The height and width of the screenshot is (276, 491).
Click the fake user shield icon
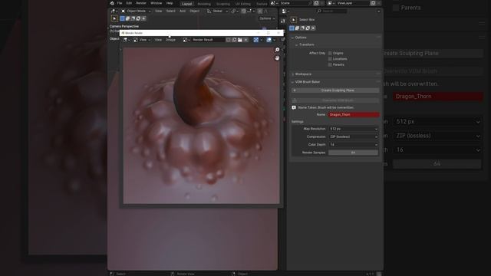pos(229,40)
